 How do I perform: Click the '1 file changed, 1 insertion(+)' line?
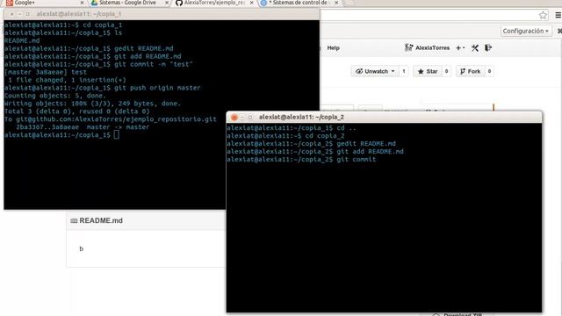point(67,80)
